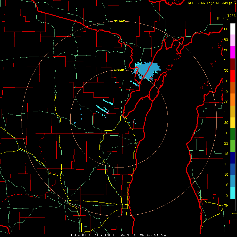The image size is (237, 237).
Task: Click the 46 legend value
Action: coord(226,81)
